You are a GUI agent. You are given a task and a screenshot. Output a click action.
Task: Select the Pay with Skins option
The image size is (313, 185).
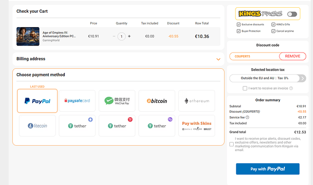(x=196, y=126)
